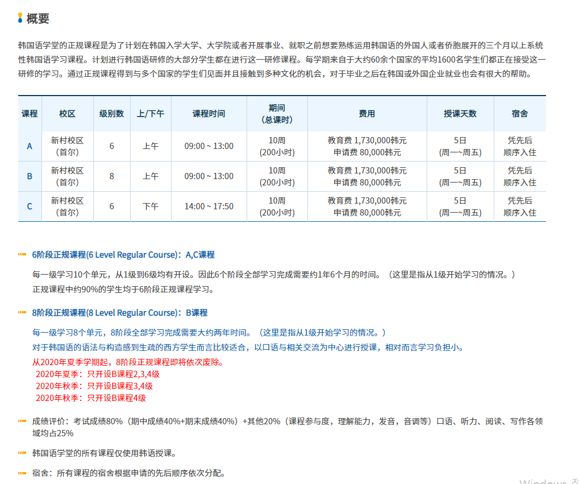Click the 授课天数 column header
579x484 pixels.
pyautogui.click(x=460, y=114)
